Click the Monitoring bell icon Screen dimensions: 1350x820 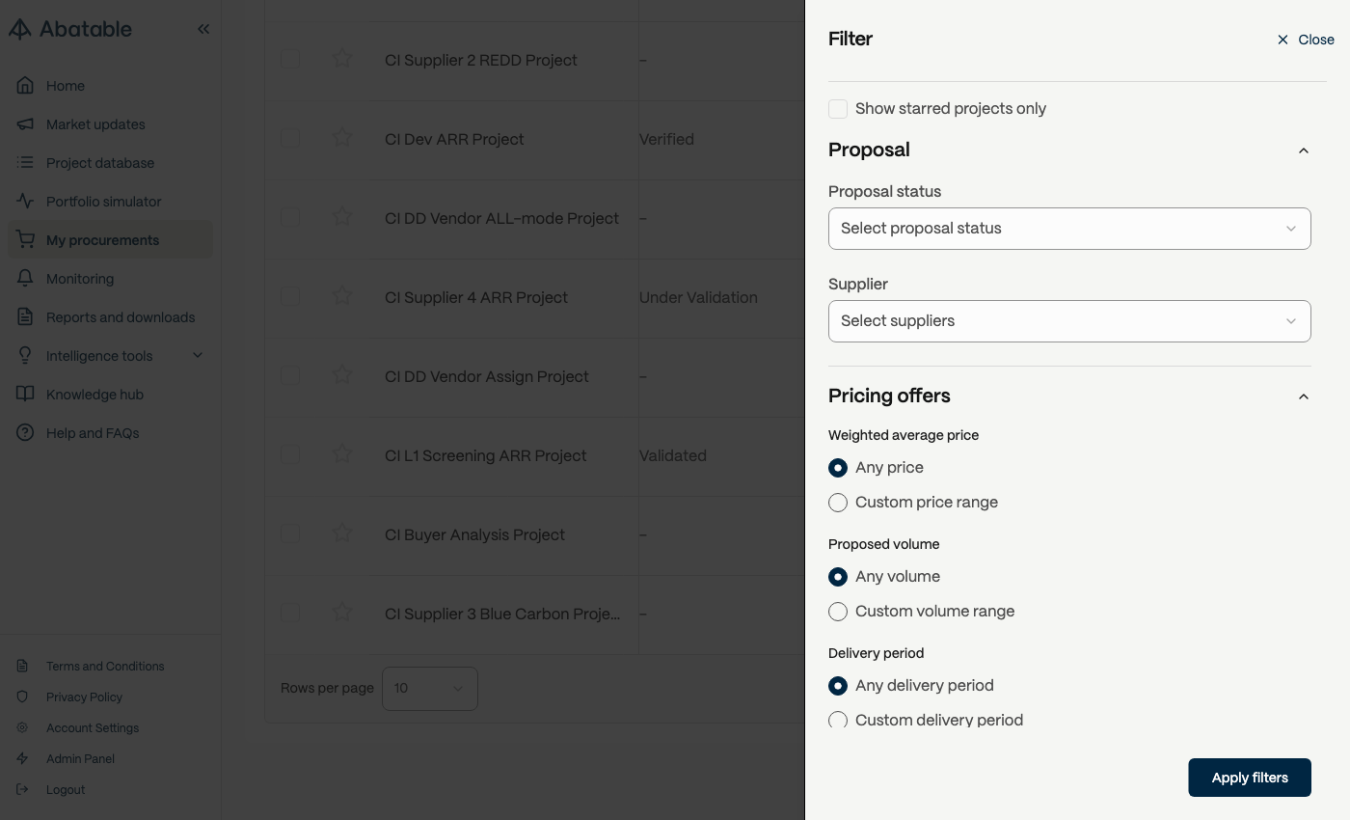click(x=26, y=279)
